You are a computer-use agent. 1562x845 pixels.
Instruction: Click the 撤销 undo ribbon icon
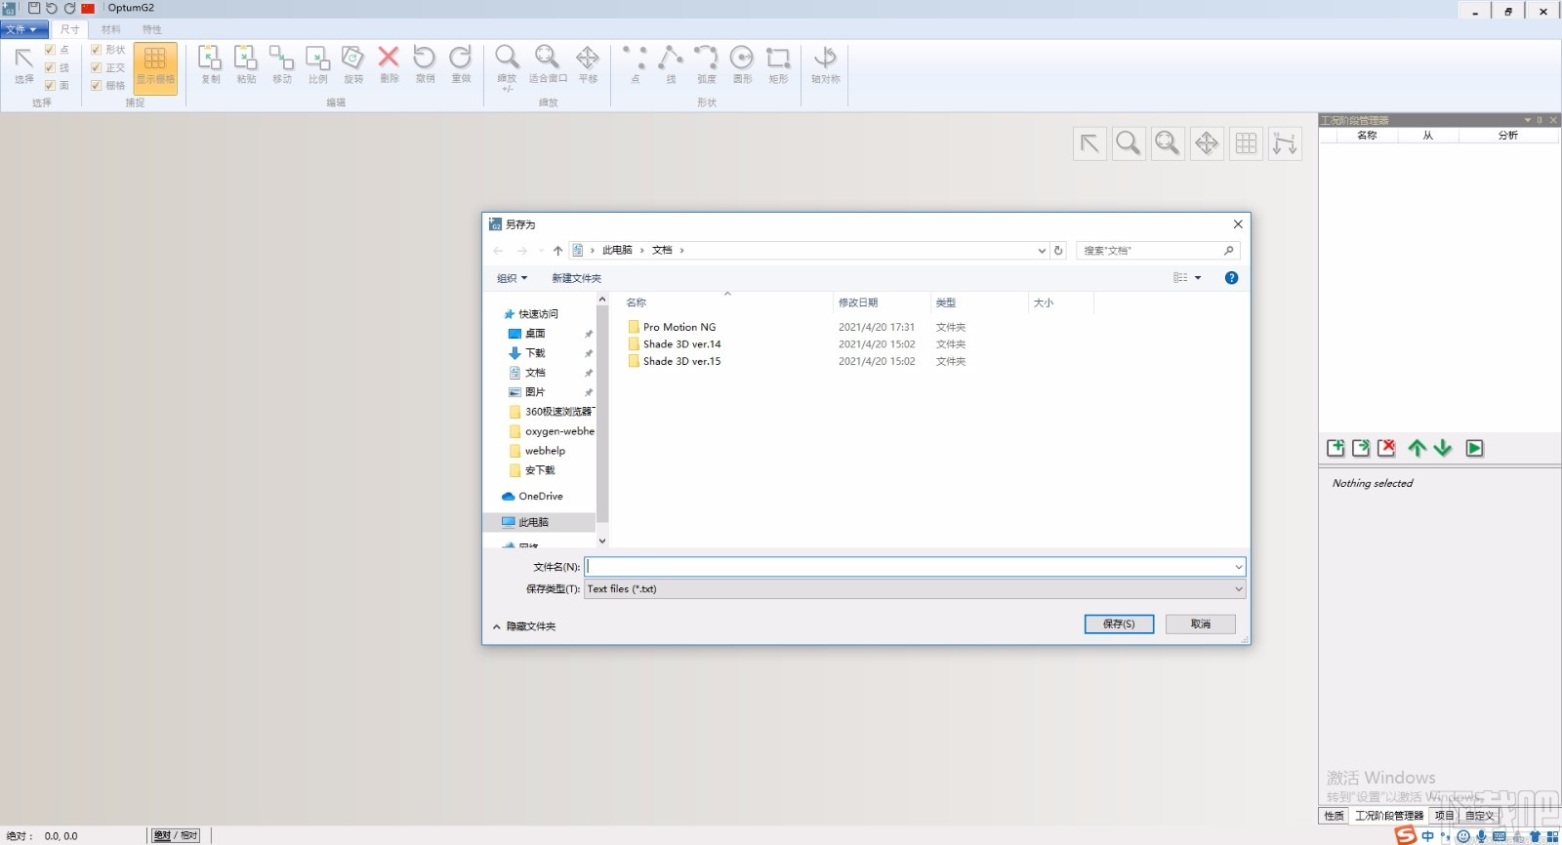(425, 65)
